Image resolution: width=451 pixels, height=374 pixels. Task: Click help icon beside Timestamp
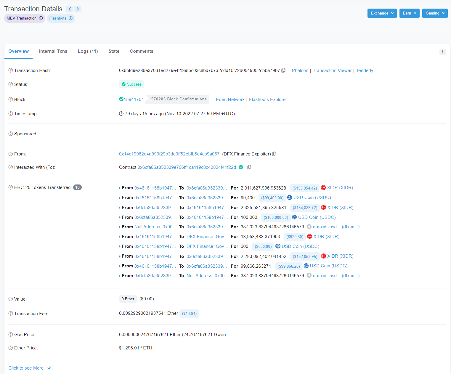pyautogui.click(x=11, y=114)
